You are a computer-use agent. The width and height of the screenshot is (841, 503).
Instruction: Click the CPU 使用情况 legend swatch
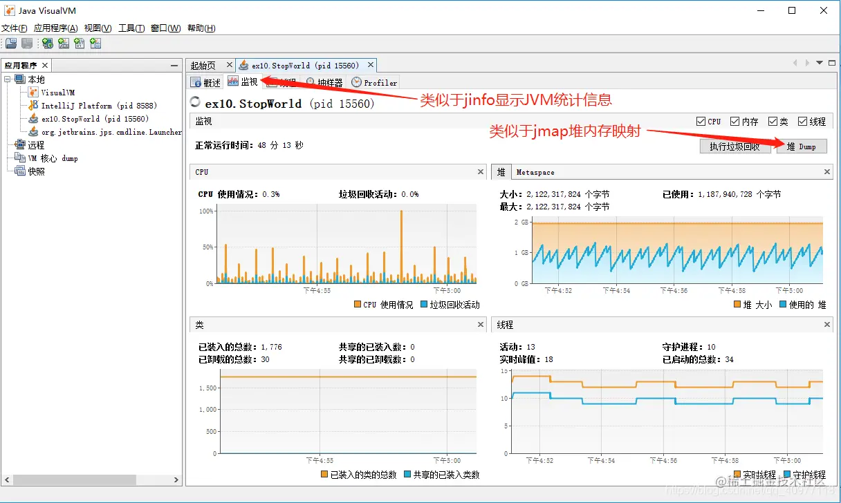tap(358, 305)
